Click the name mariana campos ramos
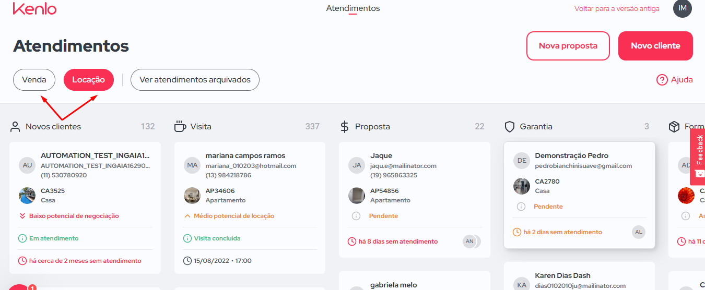 [245, 155]
